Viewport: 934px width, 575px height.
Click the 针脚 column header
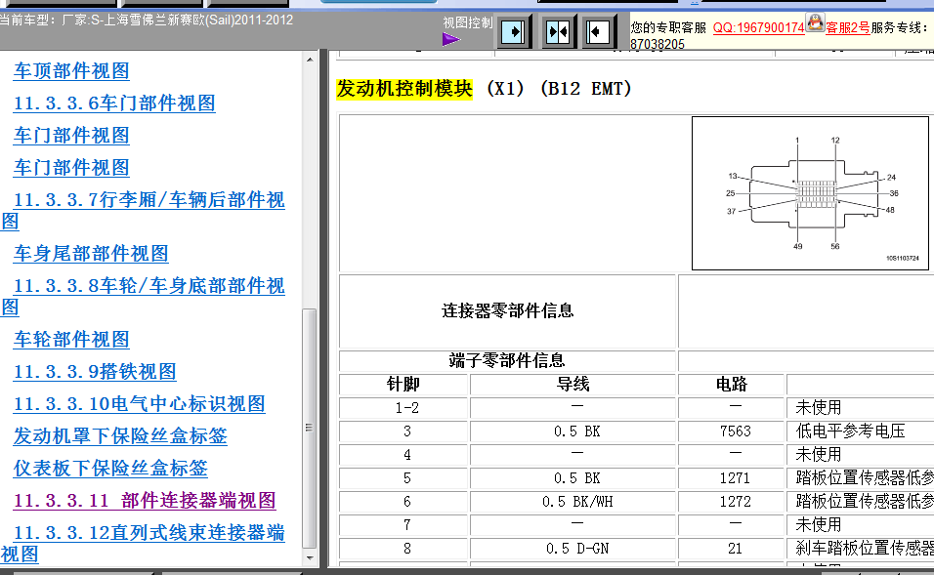click(403, 385)
